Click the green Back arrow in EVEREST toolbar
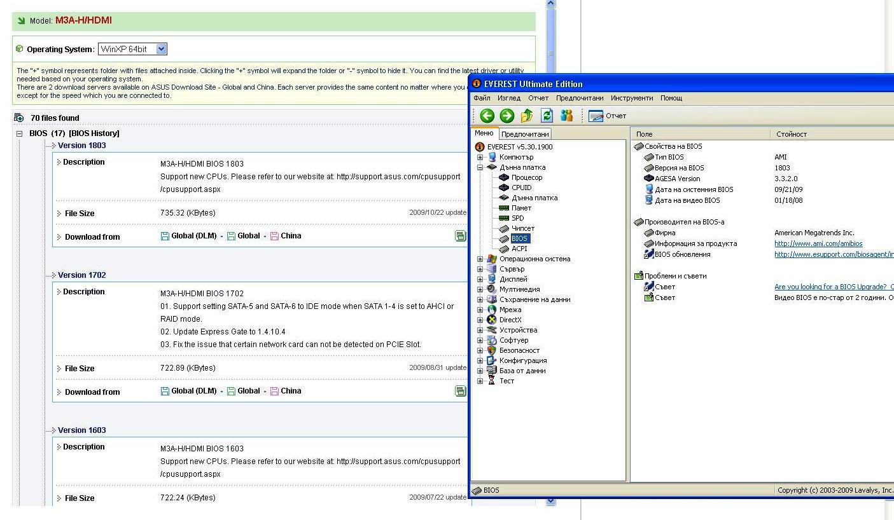Image resolution: width=894 pixels, height=520 pixels. (x=487, y=116)
